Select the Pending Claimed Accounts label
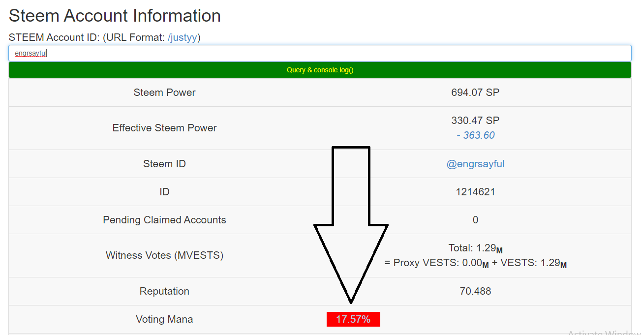The width and height of the screenshot is (641, 335). pyautogui.click(x=164, y=220)
